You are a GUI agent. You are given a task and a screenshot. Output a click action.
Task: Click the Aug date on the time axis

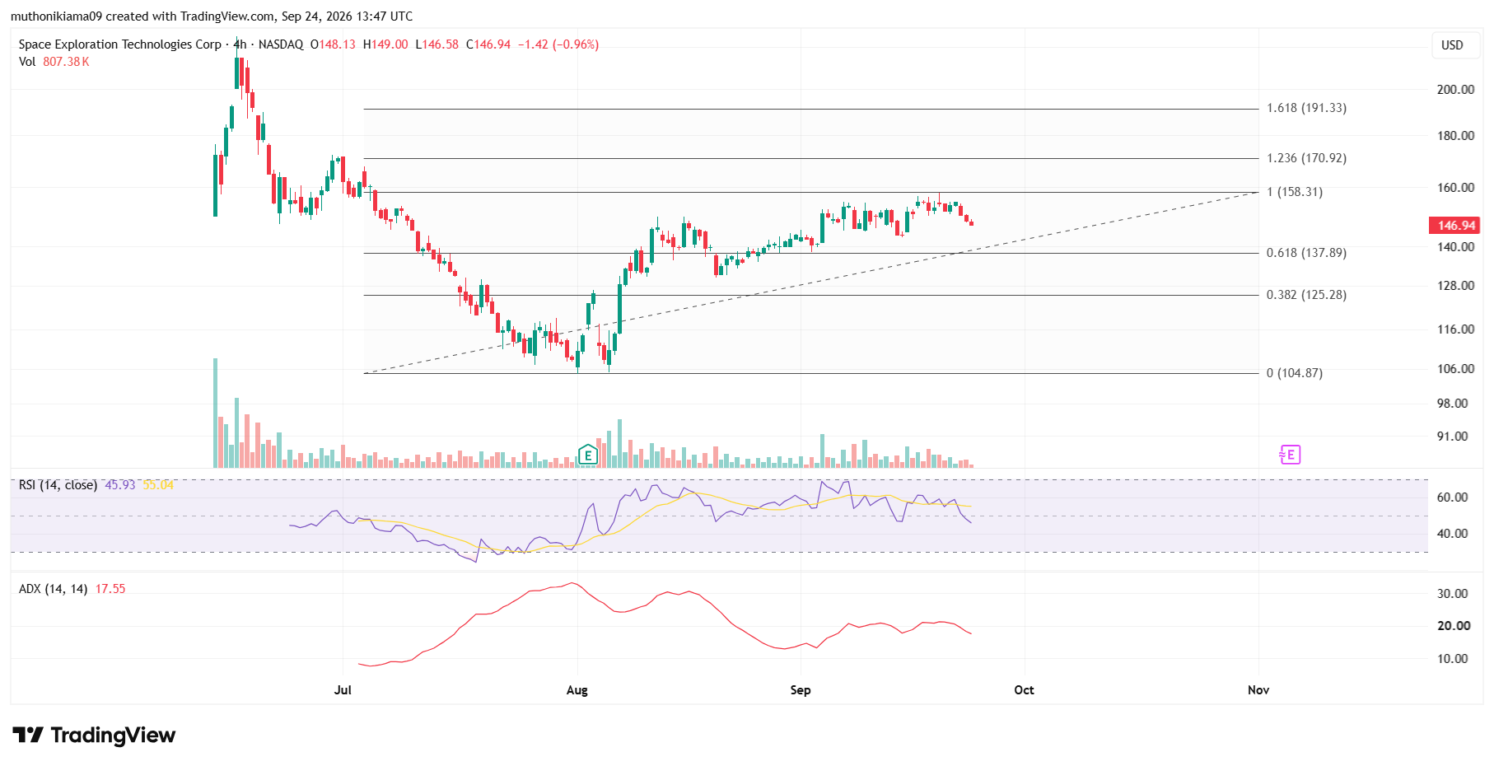pos(577,690)
